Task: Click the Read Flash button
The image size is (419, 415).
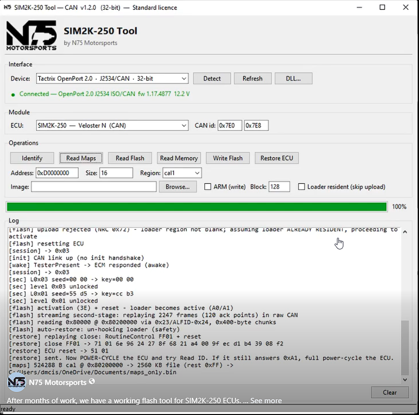Action: pyautogui.click(x=130, y=158)
